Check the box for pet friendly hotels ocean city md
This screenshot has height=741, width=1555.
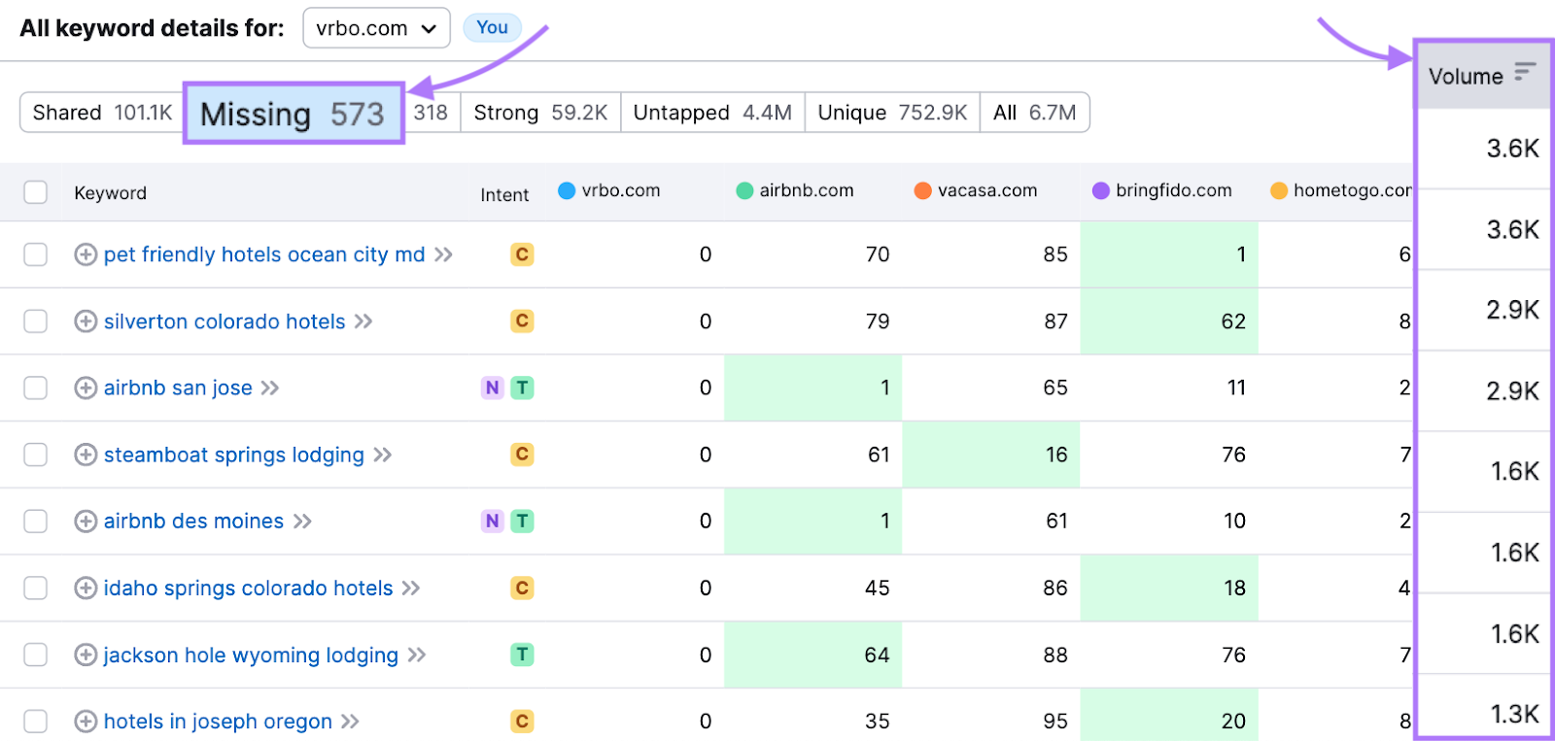pos(36,254)
